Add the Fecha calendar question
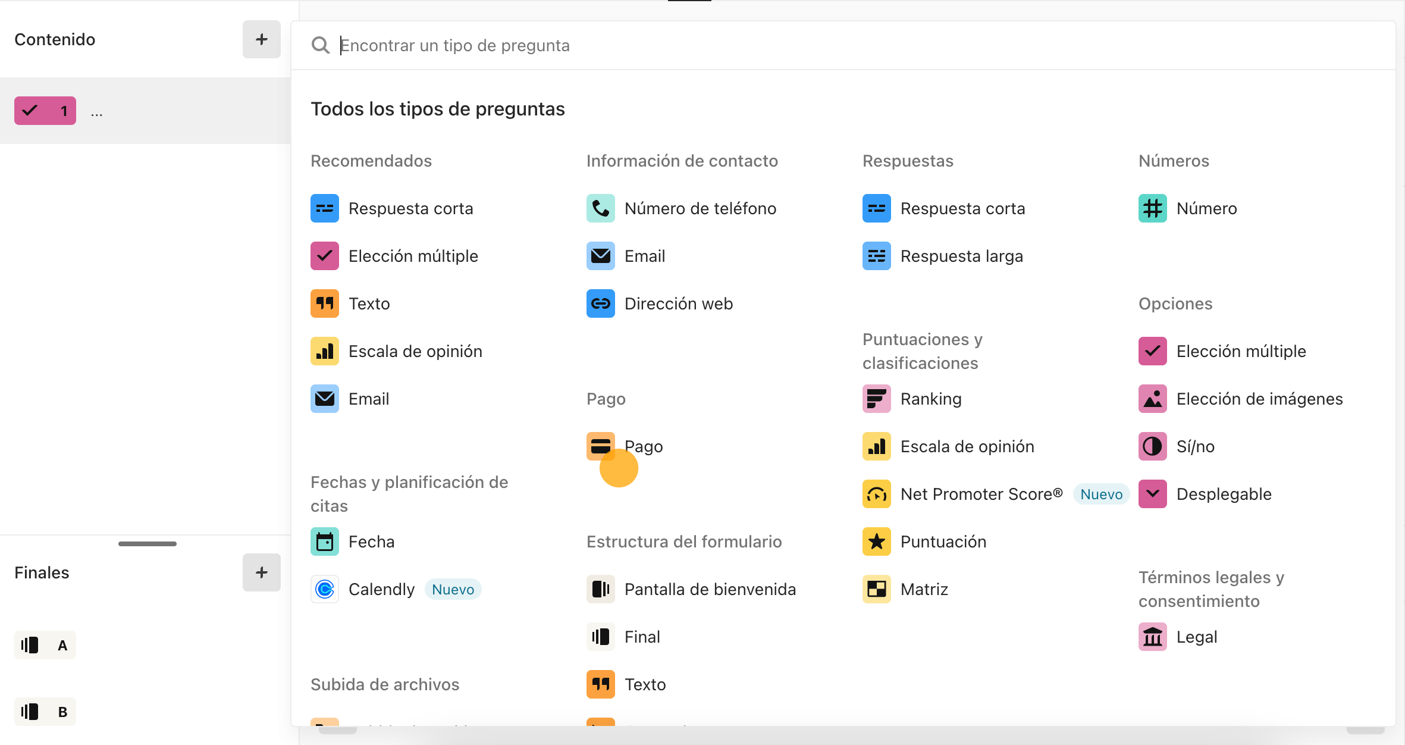 [x=371, y=541]
